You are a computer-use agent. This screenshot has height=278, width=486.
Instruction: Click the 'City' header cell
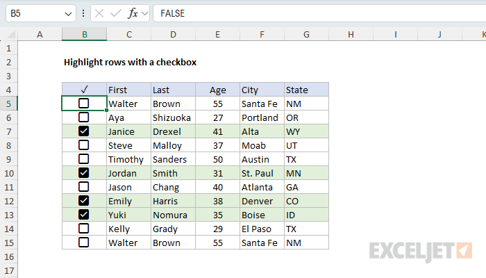pyautogui.click(x=262, y=90)
